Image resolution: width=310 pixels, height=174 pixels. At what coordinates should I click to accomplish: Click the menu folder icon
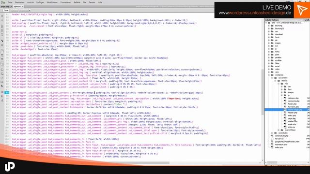click(272, 52)
